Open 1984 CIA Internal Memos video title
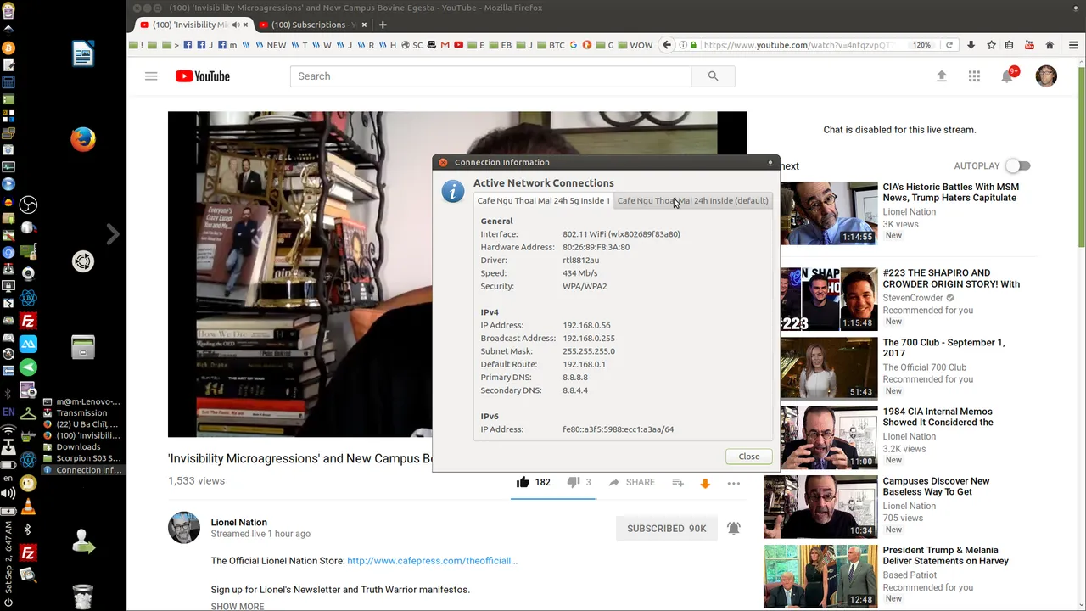 pyautogui.click(x=938, y=417)
